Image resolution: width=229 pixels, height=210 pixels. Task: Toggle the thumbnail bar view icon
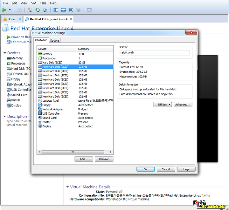[x=63, y=10]
